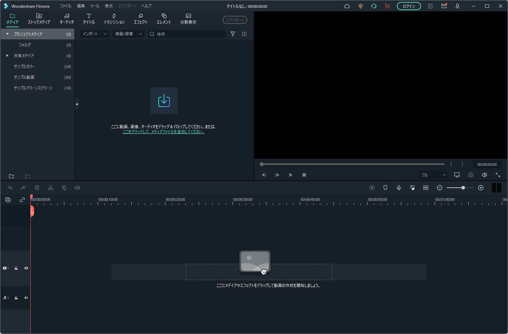This screenshot has width=508, height=334.
Task: Open the インポート dropdown
Action: coord(94,34)
